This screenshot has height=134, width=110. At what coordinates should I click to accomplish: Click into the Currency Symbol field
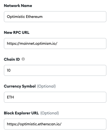pyautogui.click(x=55, y=97)
